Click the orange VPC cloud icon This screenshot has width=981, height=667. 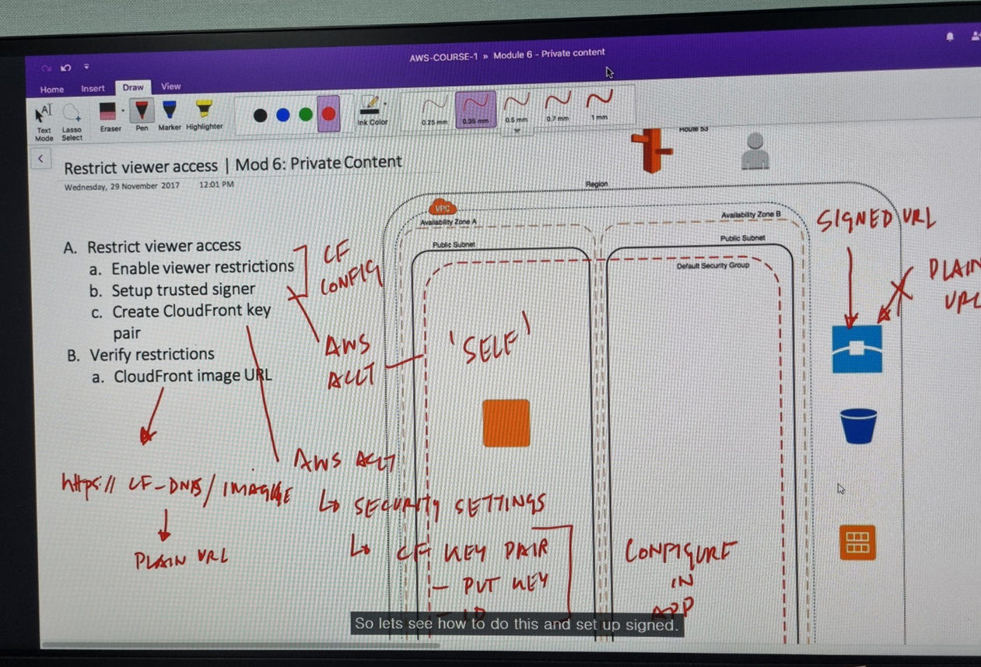(x=442, y=208)
